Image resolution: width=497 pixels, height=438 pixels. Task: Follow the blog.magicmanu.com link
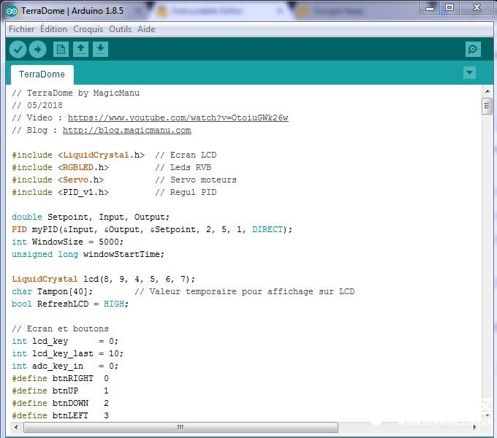pos(126,130)
